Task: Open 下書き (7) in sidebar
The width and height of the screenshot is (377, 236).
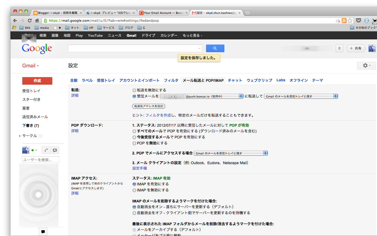Action: pos(31,126)
